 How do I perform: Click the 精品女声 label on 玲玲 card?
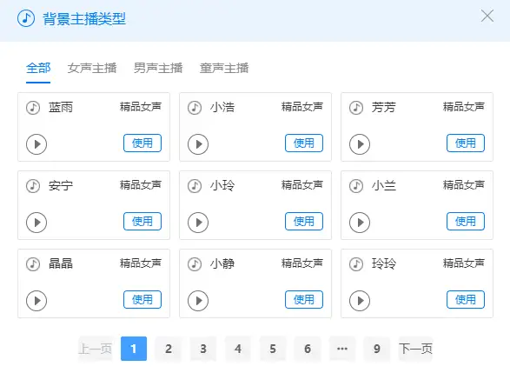[x=464, y=263]
